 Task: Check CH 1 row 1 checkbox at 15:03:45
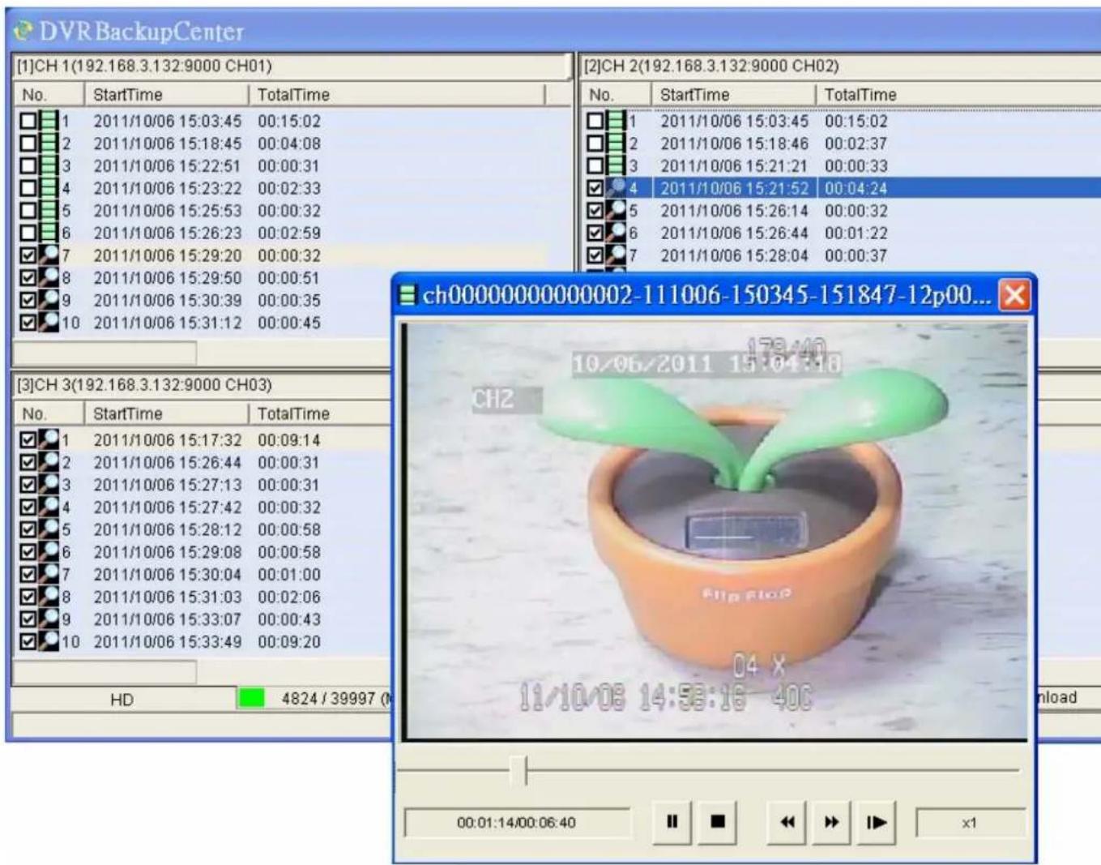(28, 121)
